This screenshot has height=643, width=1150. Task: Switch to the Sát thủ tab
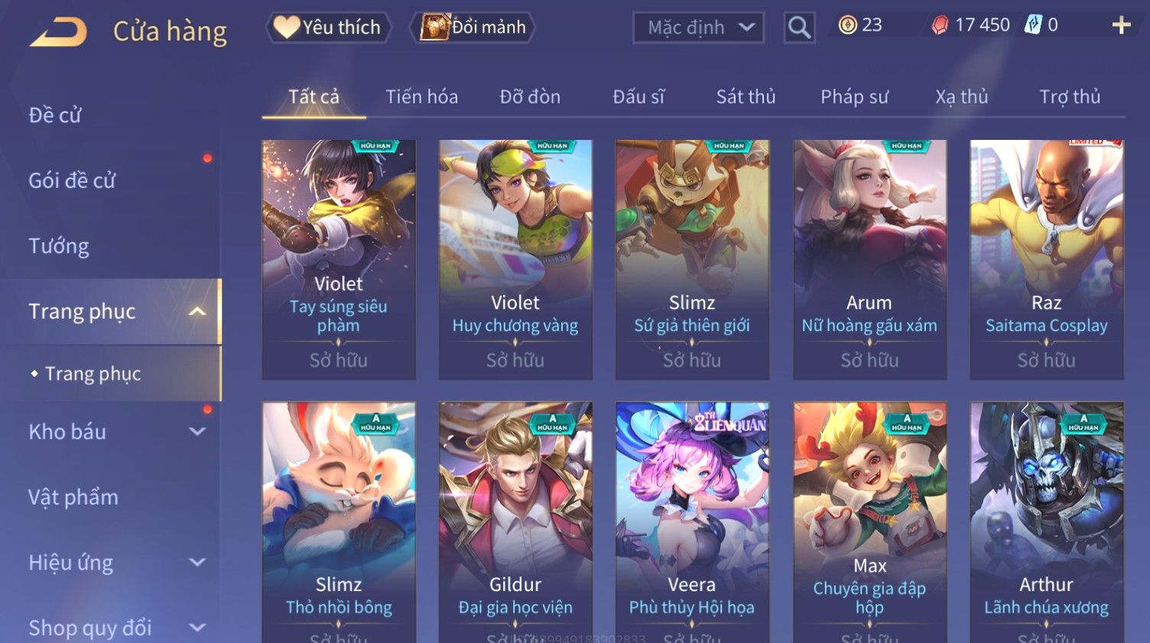(x=746, y=96)
